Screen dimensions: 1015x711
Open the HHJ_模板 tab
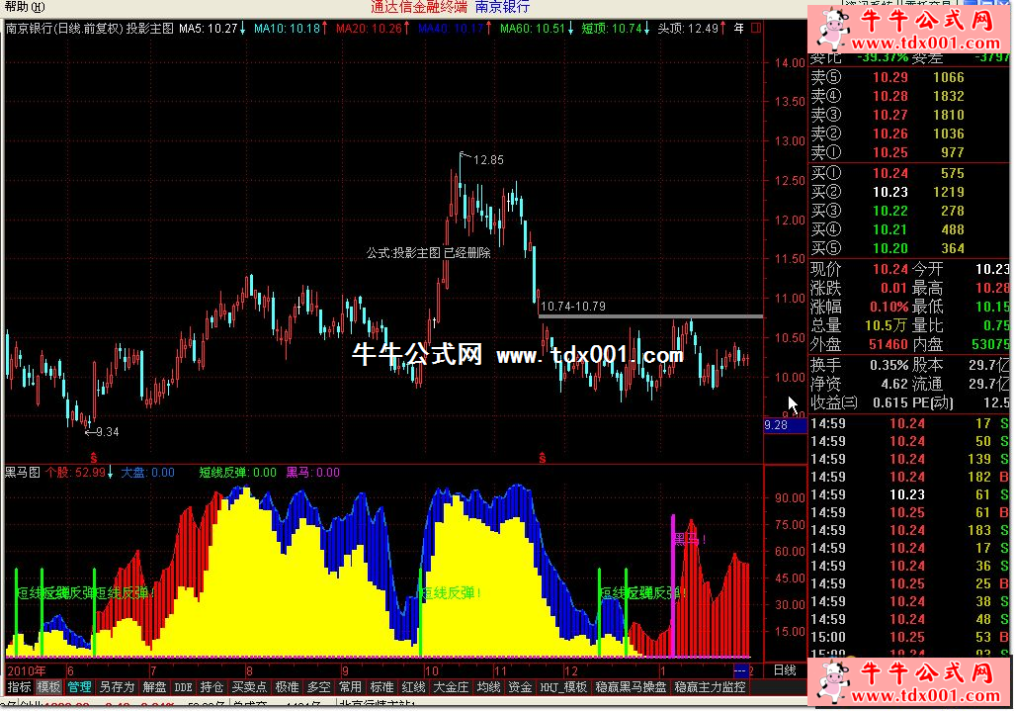click(563, 687)
